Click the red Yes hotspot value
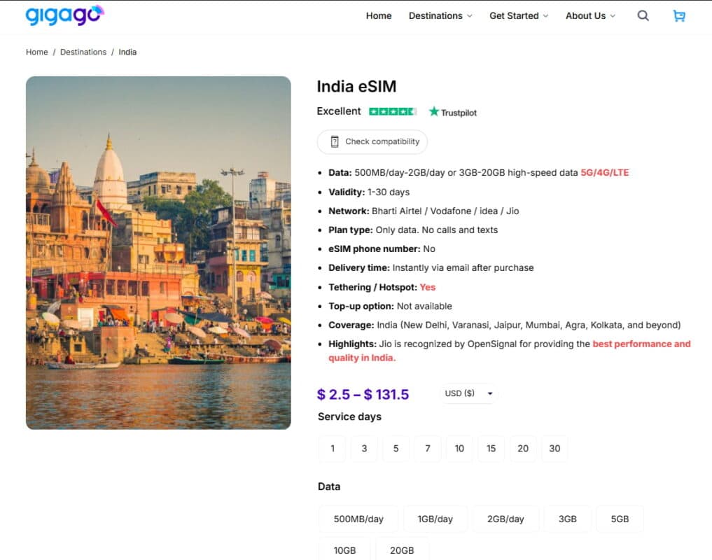Image resolution: width=712 pixels, height=560 pixels. [x=428, y=287]
